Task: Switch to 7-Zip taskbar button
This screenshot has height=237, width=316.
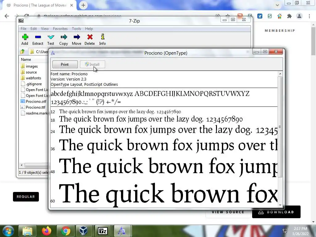Action: click(x=103, y=231)
